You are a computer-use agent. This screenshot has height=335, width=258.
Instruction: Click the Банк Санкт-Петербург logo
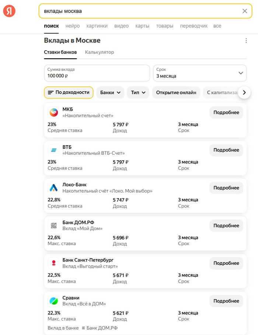pos(53,263)
